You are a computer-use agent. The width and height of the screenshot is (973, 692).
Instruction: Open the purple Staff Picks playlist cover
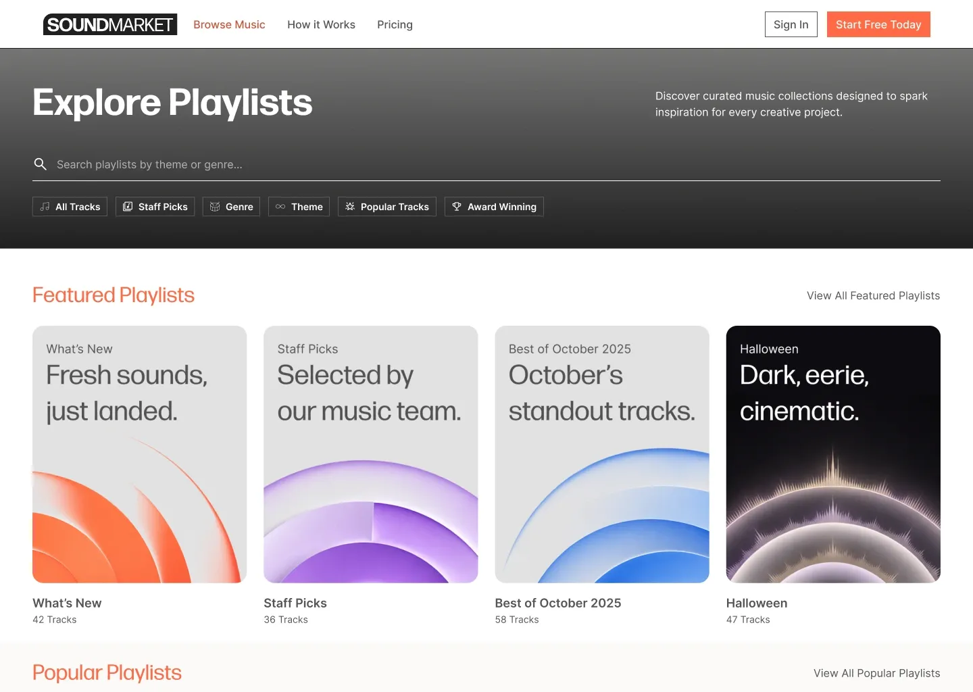point(371,454)
